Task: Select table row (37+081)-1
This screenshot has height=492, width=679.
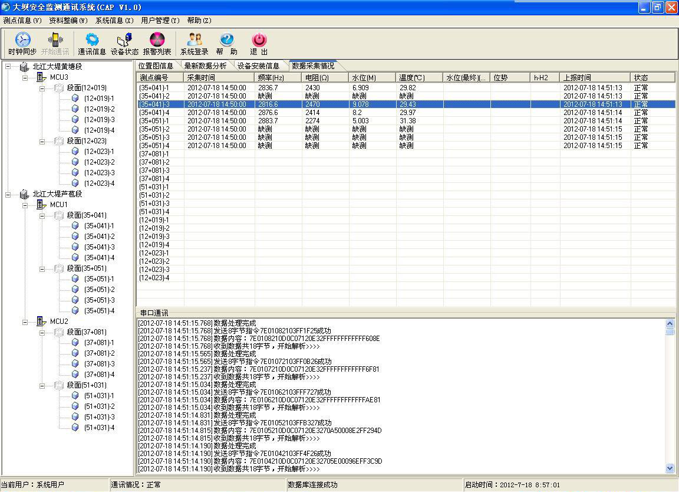Action: tap(406, 154)
